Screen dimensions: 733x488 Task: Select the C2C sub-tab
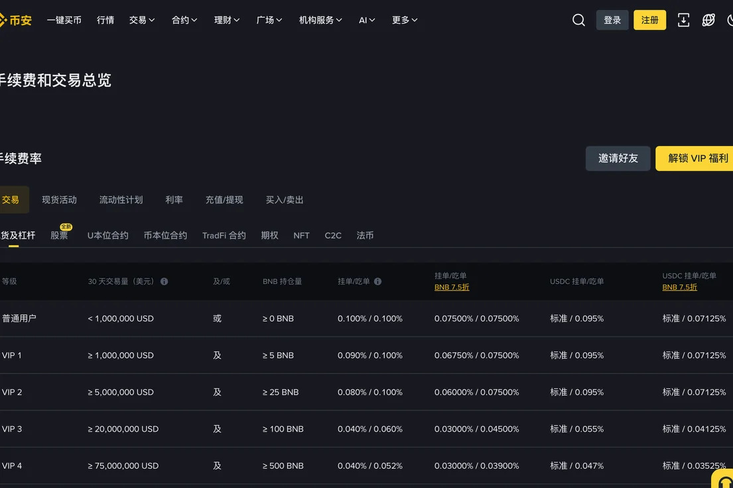coord(333,235)
